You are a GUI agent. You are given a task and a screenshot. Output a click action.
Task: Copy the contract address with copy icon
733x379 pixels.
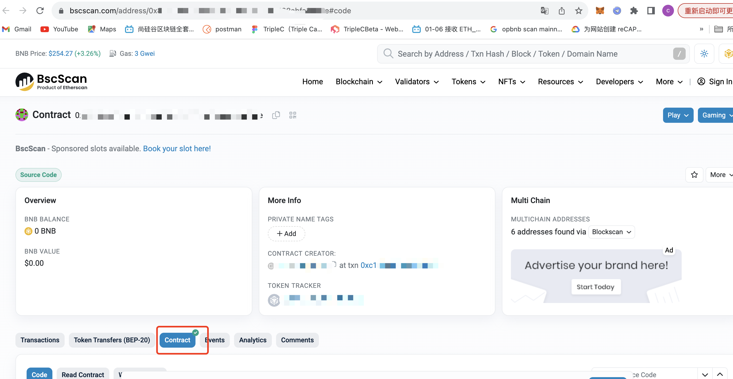(276, 115)
